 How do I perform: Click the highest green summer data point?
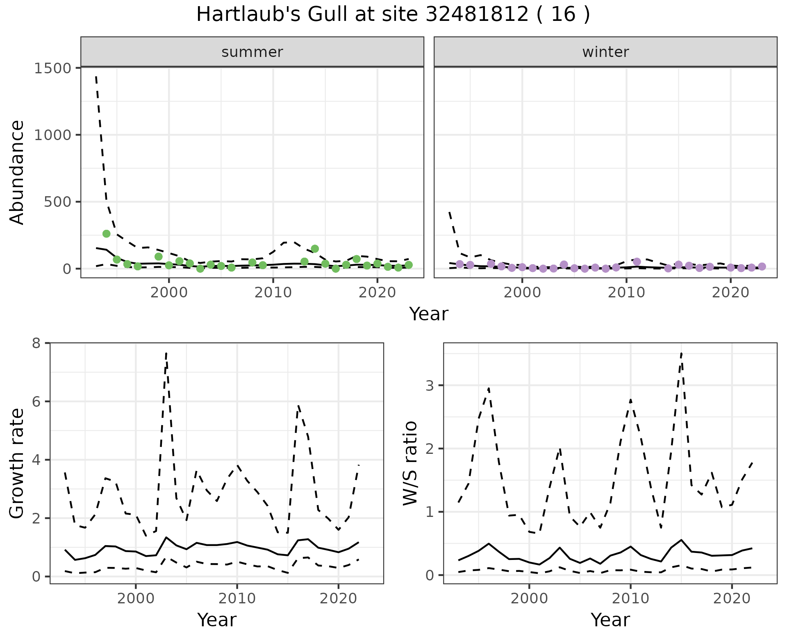[106, 233]
